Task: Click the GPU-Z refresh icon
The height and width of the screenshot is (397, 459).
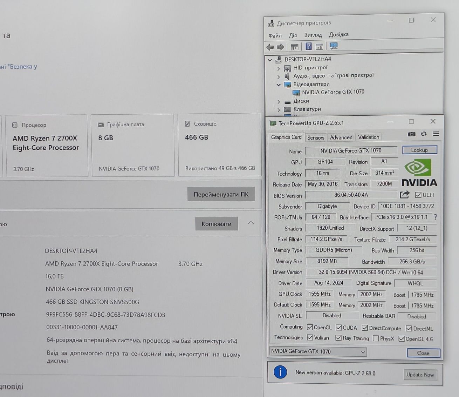Action: pos(424,134)
